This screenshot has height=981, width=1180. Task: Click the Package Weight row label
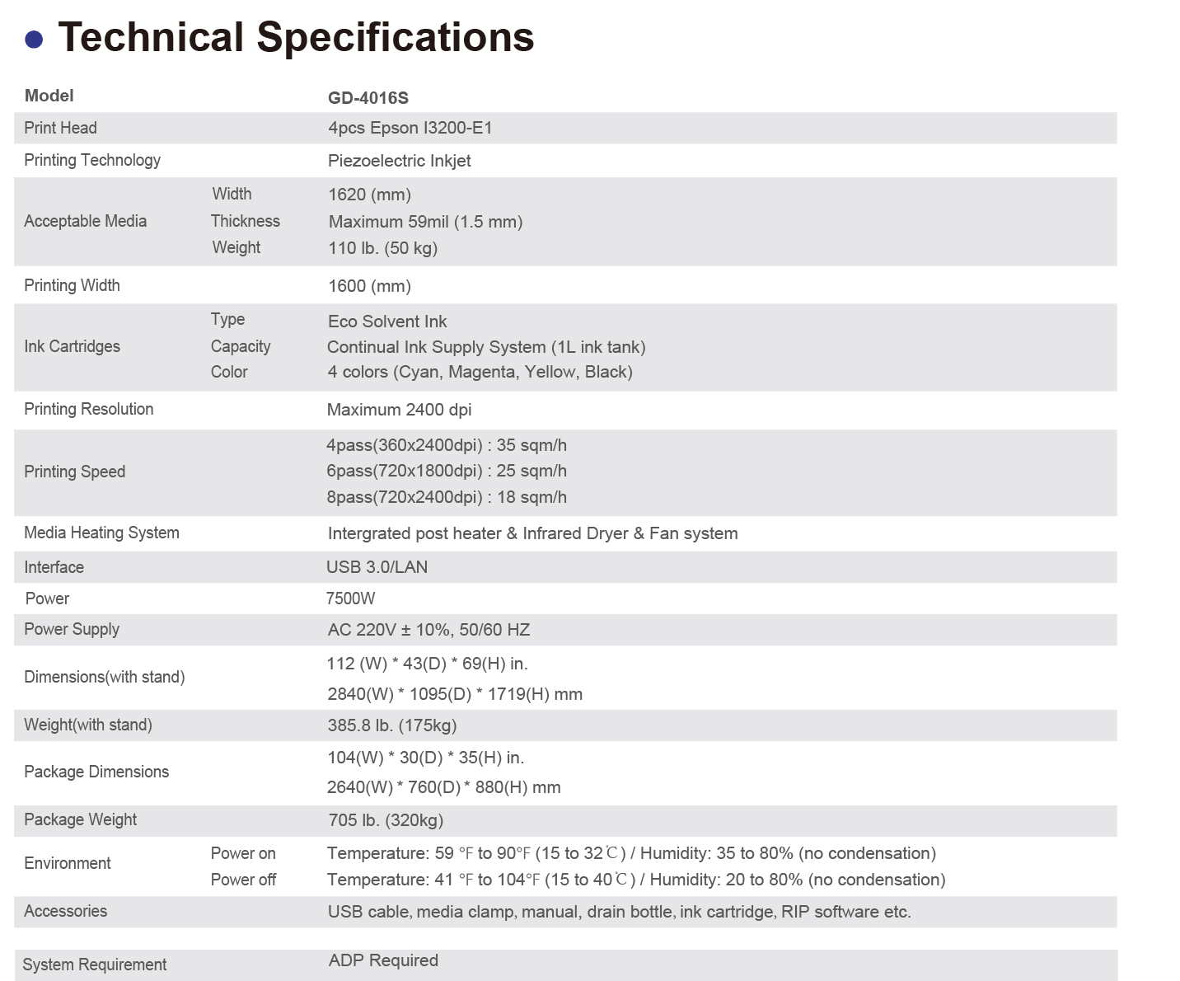(x=80, y=819)
